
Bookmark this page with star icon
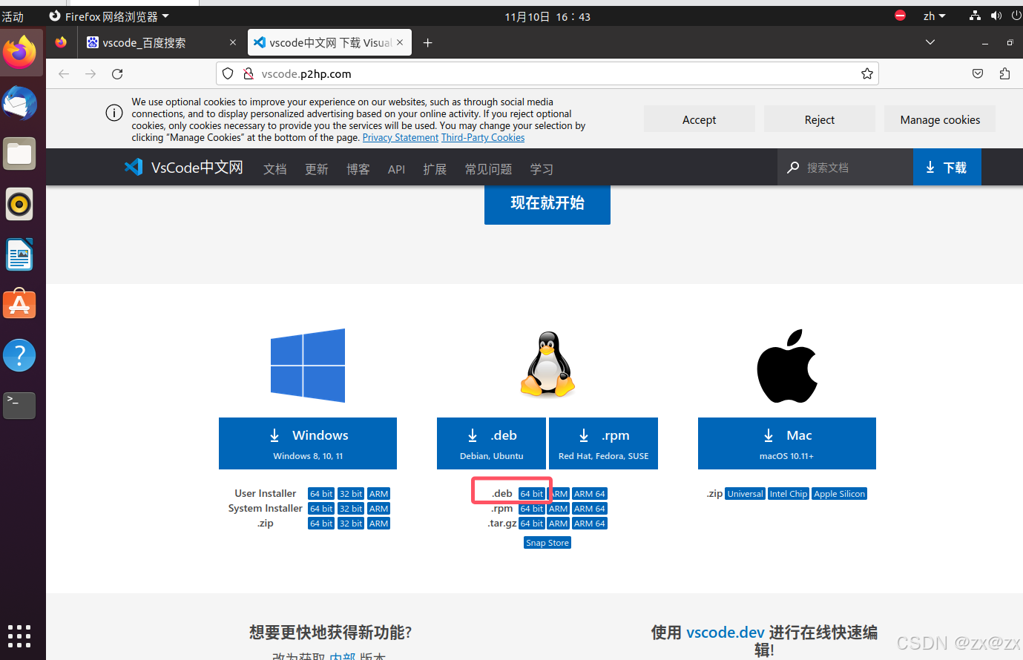point(866,73)
